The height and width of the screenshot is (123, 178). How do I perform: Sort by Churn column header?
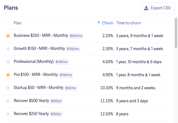pos(107,23)
